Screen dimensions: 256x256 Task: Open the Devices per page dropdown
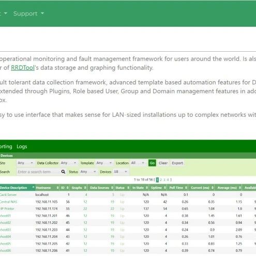tap(121, 172)
